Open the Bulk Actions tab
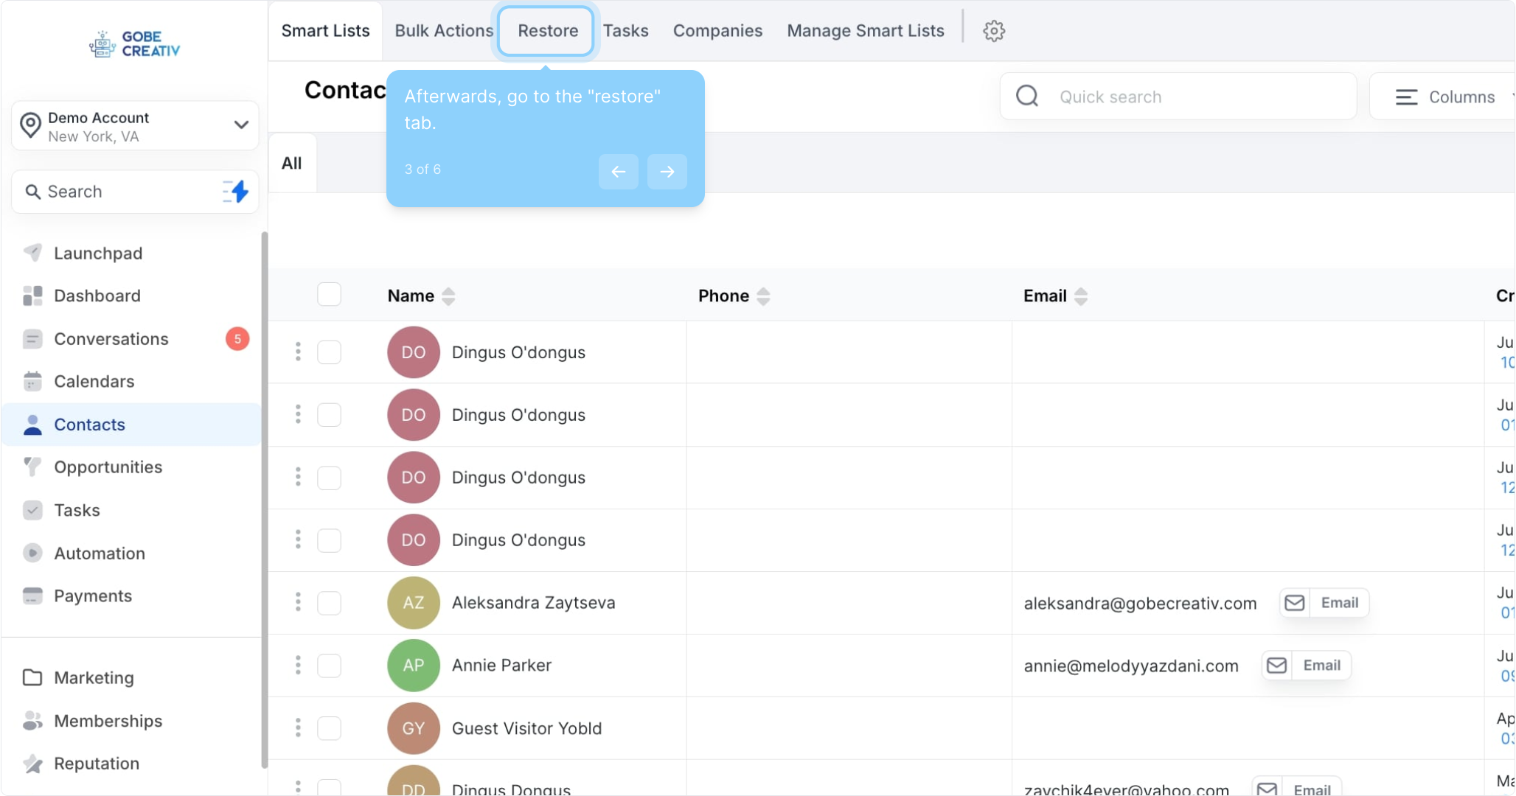 click(444, 31)
